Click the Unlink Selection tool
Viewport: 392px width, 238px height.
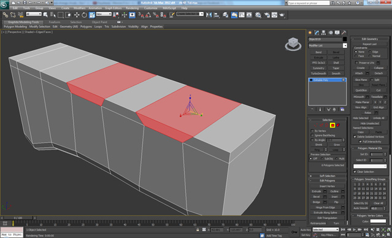click(13, 15)
